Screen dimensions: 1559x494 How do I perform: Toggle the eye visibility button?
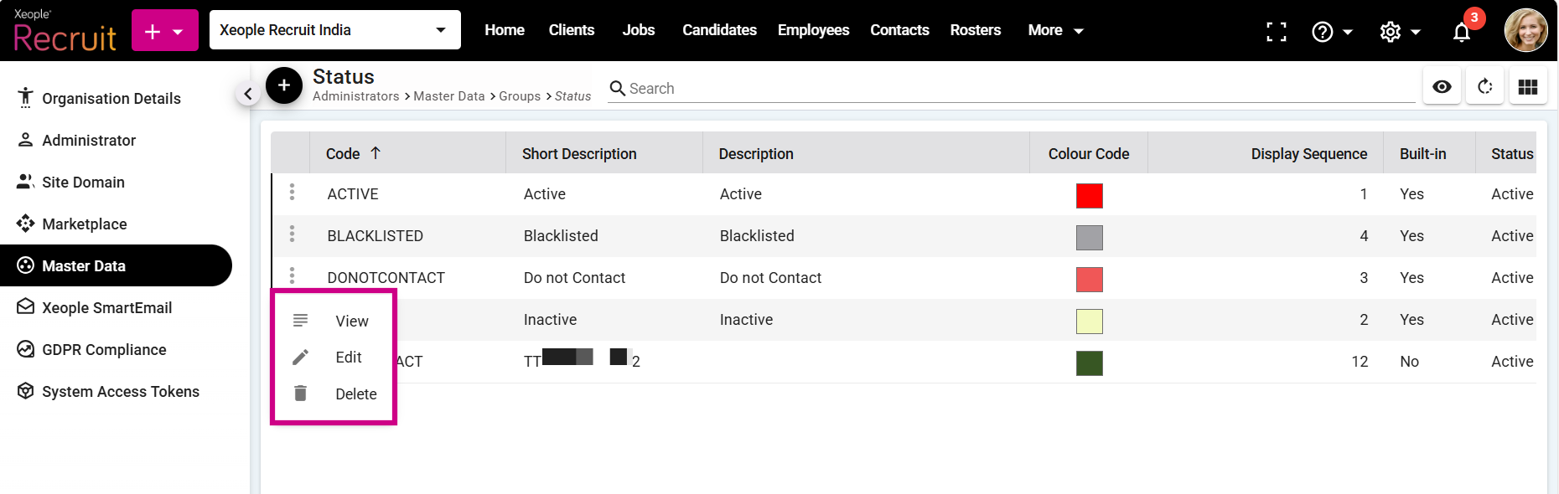coord(1442,87)
